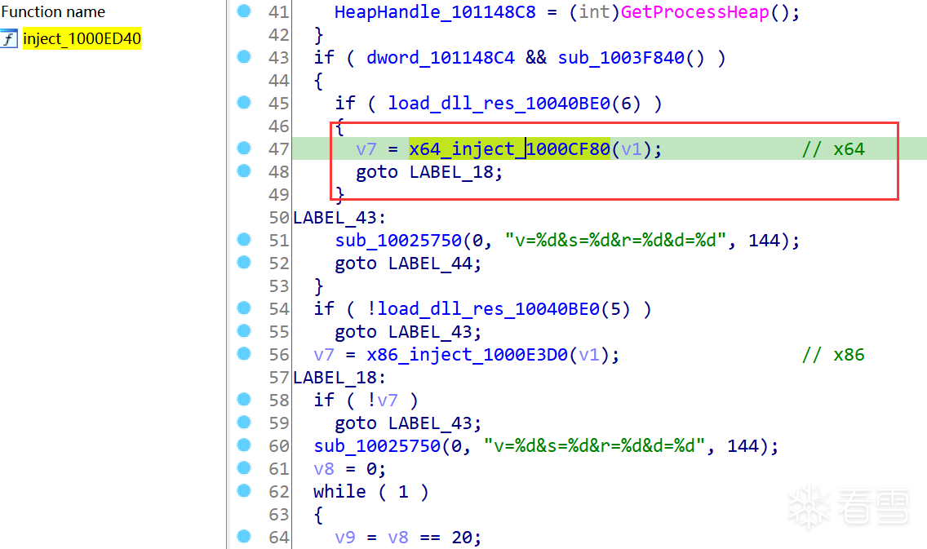
Task: Toggle breakpoint dot on line 55
Action: pos(243,331)
